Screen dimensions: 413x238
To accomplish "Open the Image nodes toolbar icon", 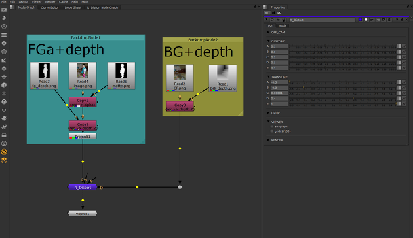I will coord(4,10).
